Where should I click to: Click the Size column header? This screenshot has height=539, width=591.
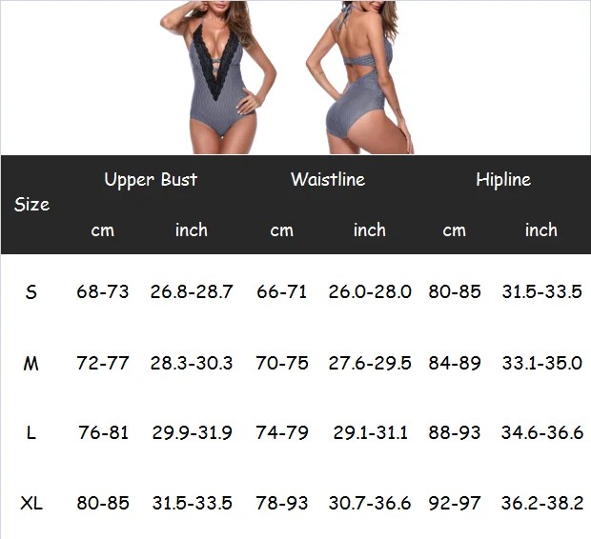click(x=31, y=205)
